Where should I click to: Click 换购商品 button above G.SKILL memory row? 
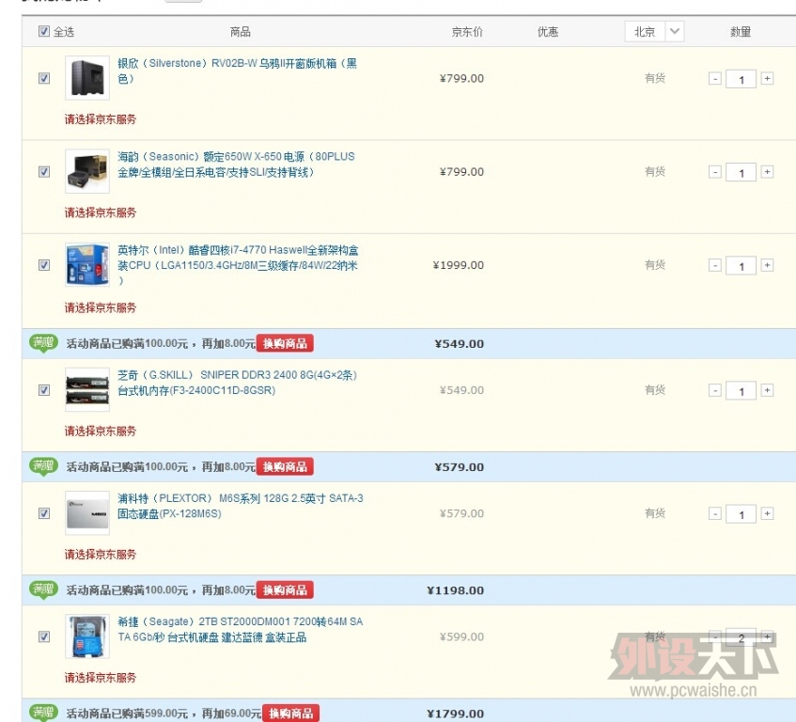(x=285, y=344)
